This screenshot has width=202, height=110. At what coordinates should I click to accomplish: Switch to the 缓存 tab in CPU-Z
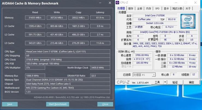131,8
